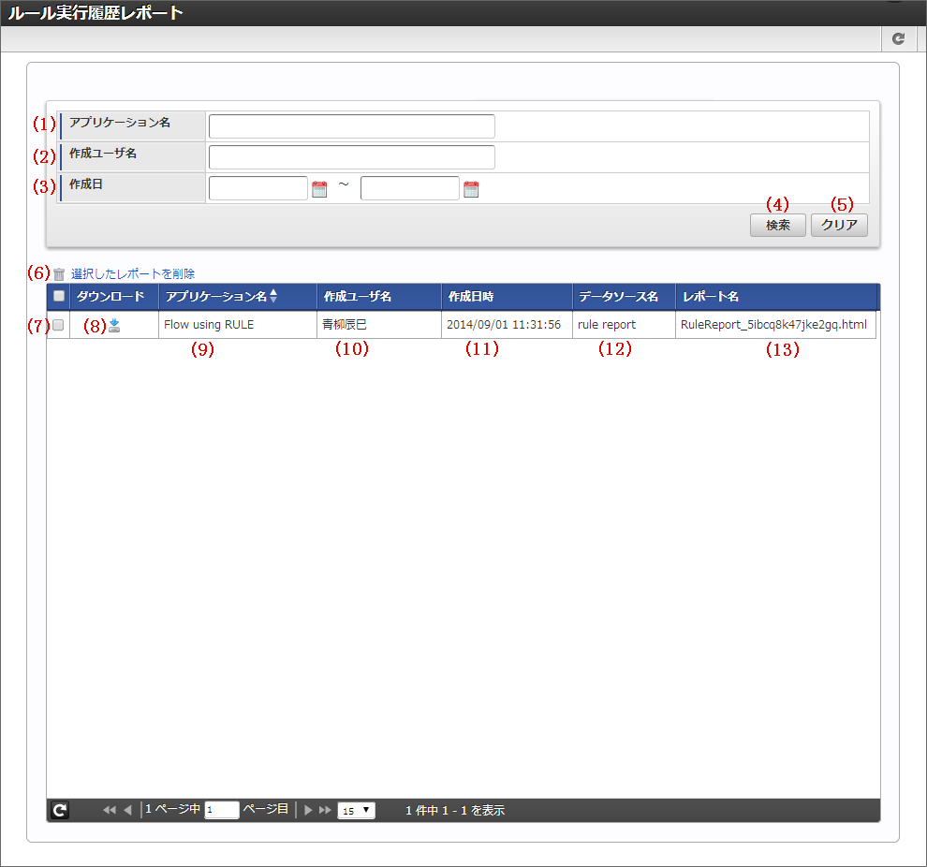This screenshot has width=927, height=867.
Task: Check the Flow using RULE row checkbox
Action: pyautogui.click(x=58, y=325)
